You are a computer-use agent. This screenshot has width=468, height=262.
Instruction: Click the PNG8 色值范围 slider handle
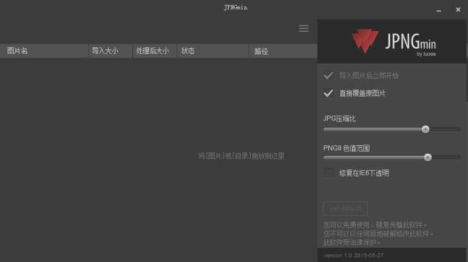[428, 157]
